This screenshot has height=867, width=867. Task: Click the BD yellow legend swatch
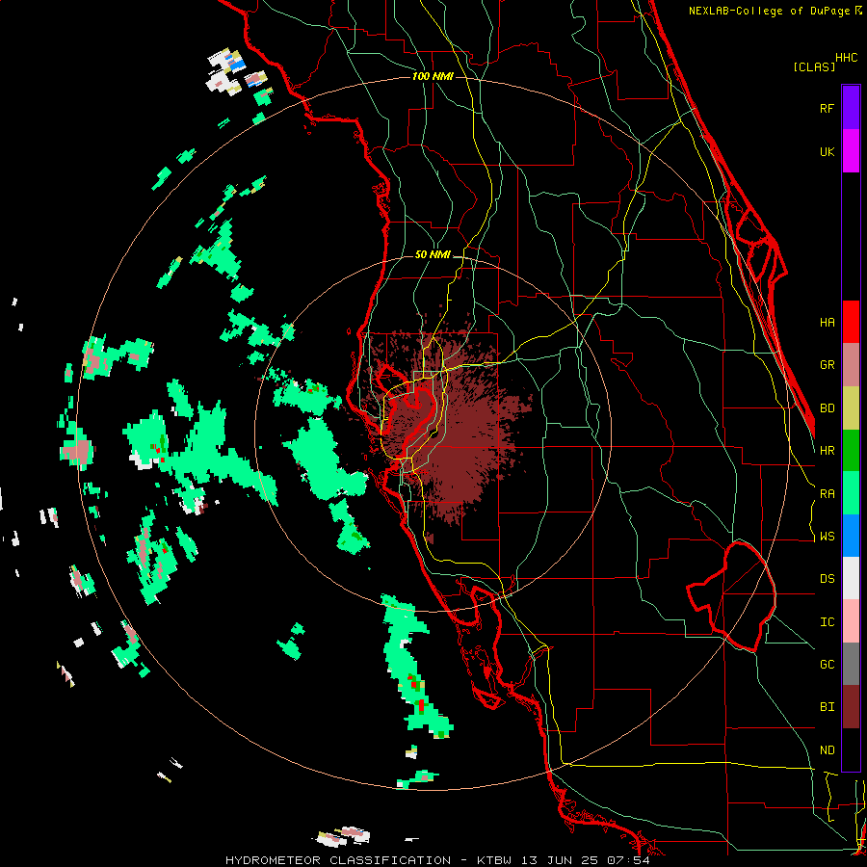pyautogui.click(x=851, y=407)
